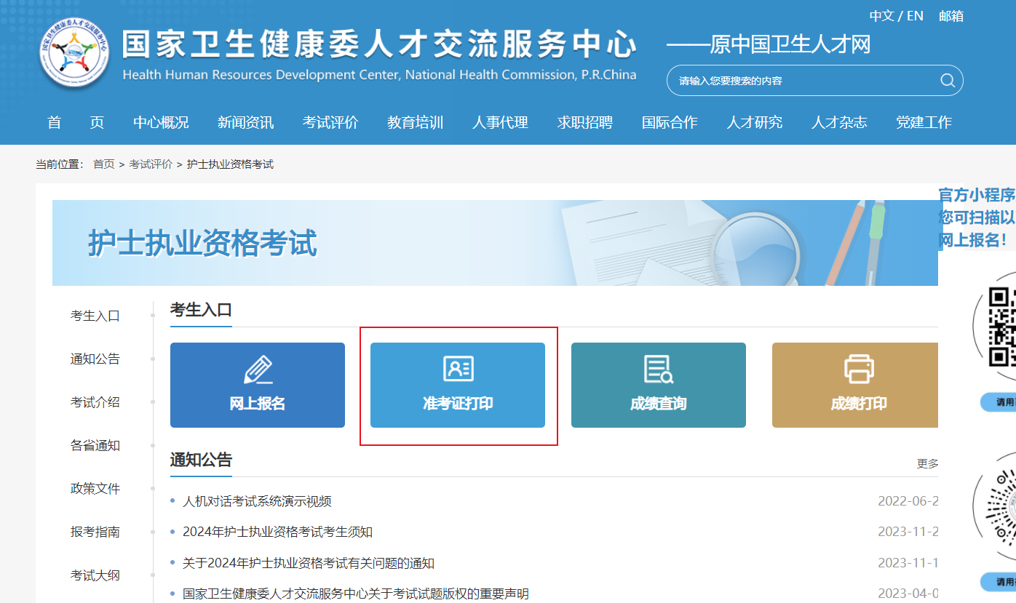The height and width of the screenshot is (603, 1016).
Task: Click the printer icon for 成绩打印
Action: pyautogui.click(x=859, y=369)
